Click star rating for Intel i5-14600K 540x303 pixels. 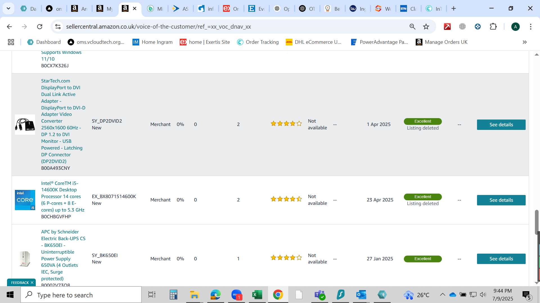coord(286,199)
